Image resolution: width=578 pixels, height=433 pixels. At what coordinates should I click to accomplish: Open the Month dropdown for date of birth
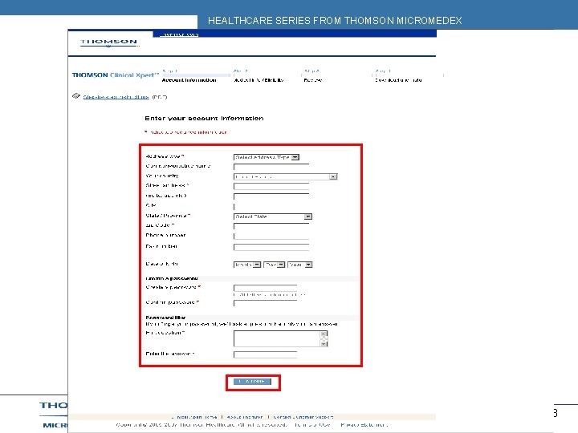247,265
